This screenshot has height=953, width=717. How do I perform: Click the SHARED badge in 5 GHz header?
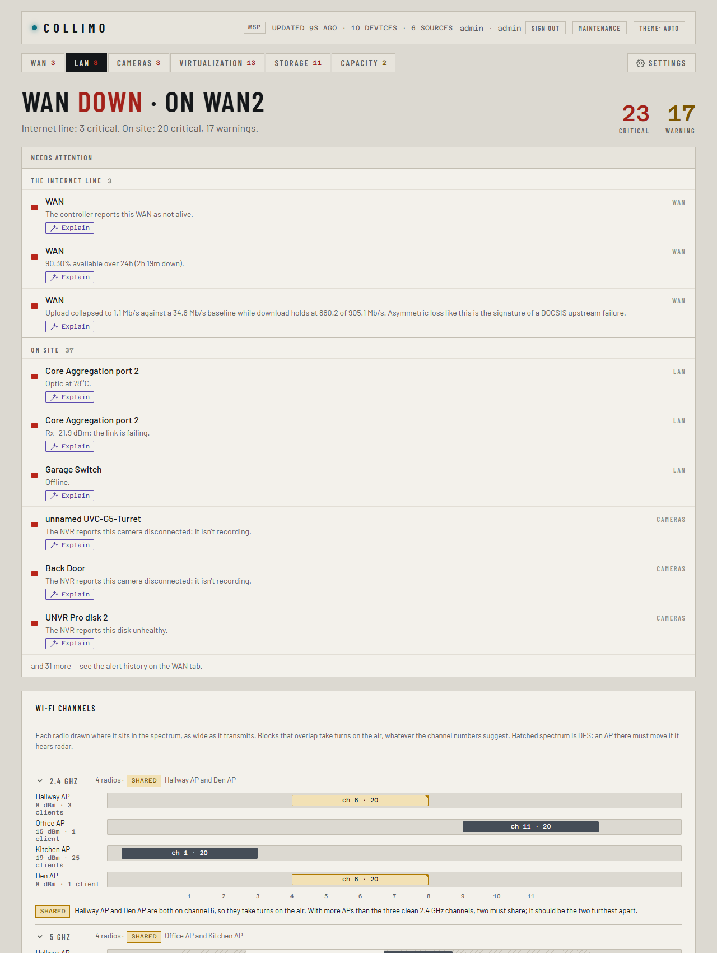tap(144, 936)
